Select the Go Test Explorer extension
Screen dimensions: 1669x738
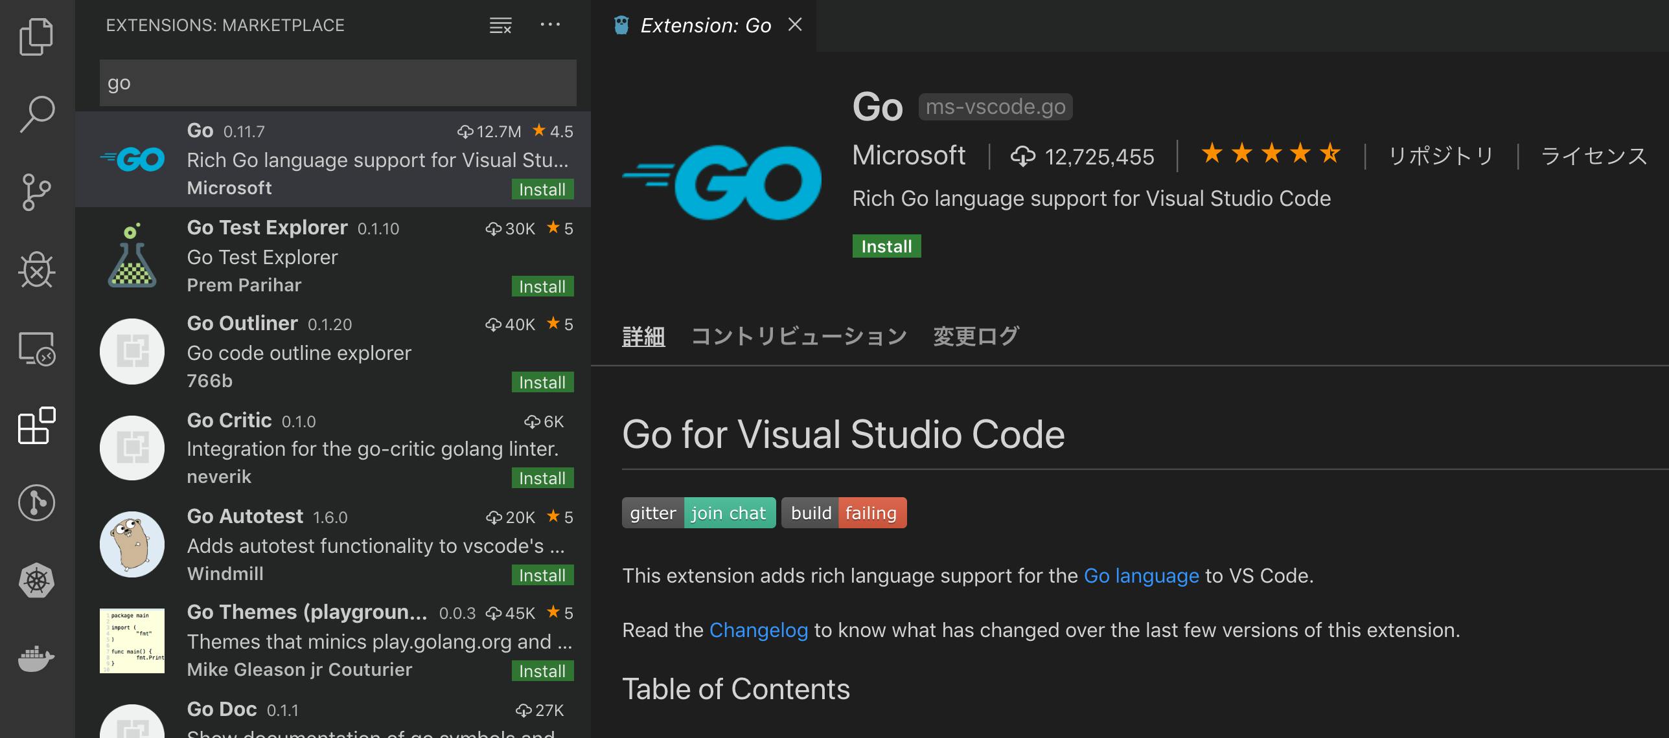point(333,256)
